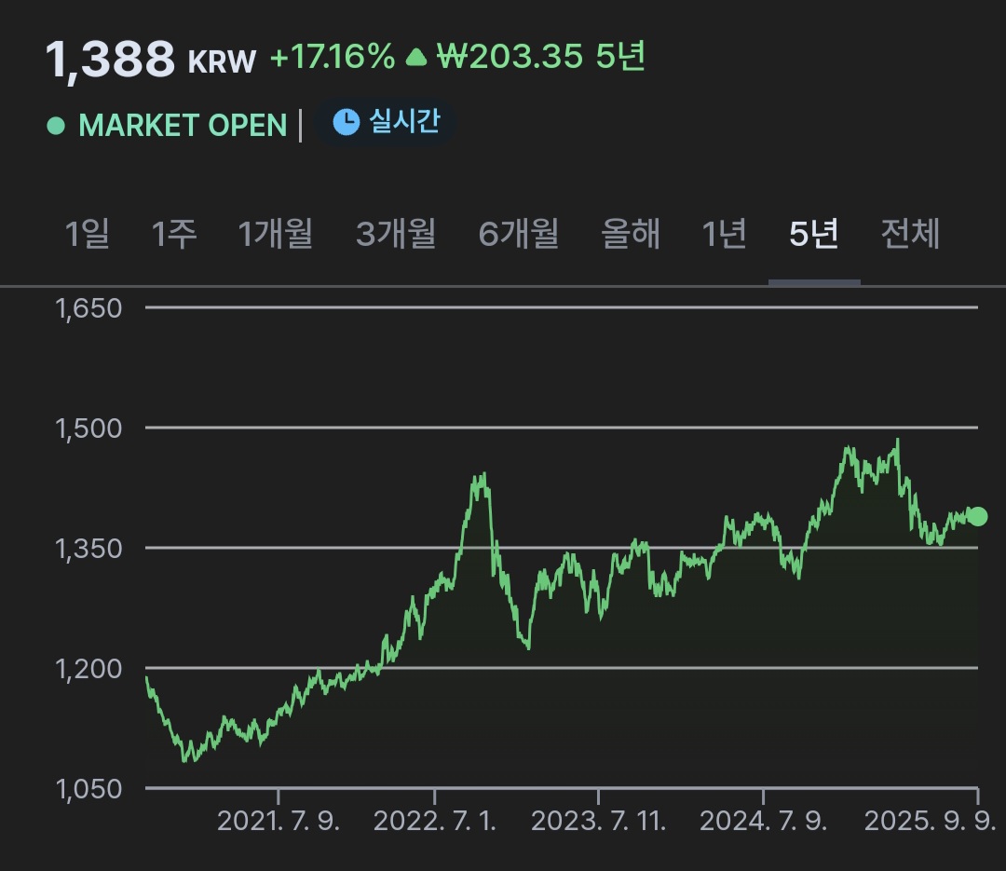Click the 2022. 7. 1. date label
Viewport: 1006px width, 871px height.
coord(435,821)
